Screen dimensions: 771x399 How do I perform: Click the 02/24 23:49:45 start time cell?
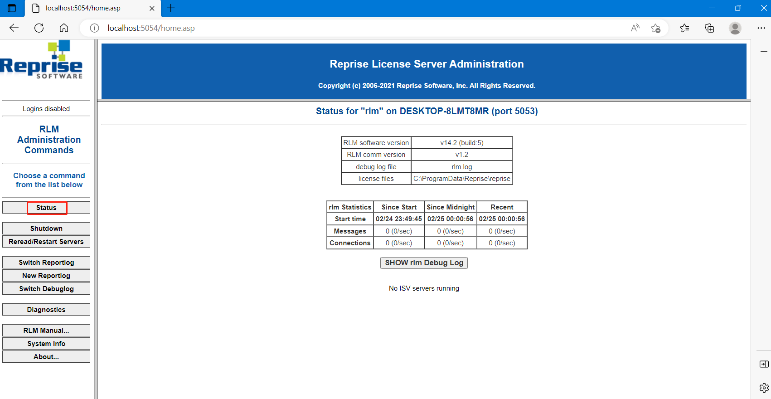click(399, 219)
